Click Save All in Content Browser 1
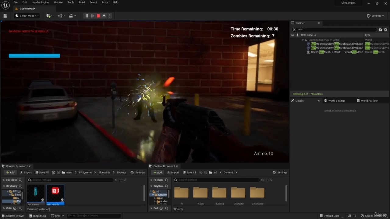390x219 pixels. (42, 172)
